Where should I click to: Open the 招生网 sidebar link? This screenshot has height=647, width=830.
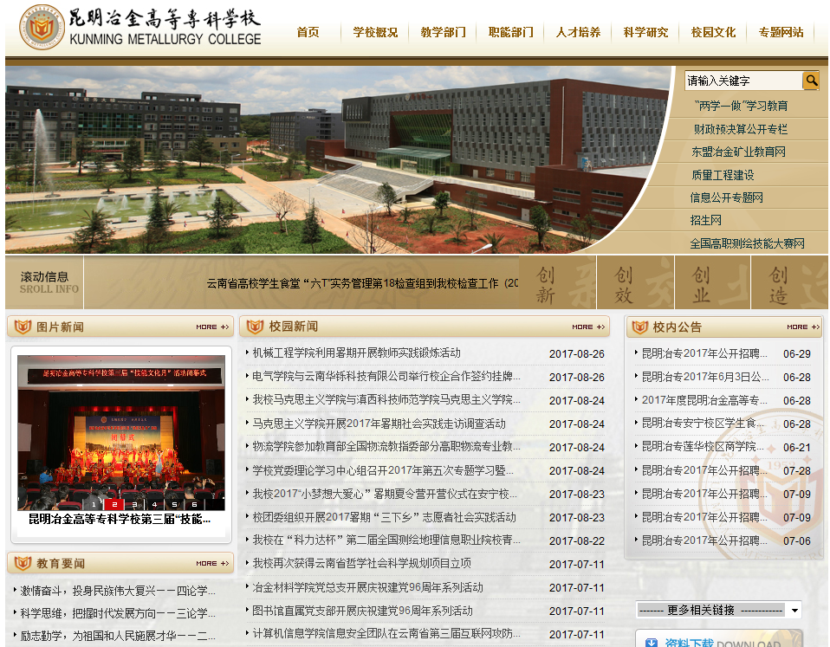click(705, 221)
